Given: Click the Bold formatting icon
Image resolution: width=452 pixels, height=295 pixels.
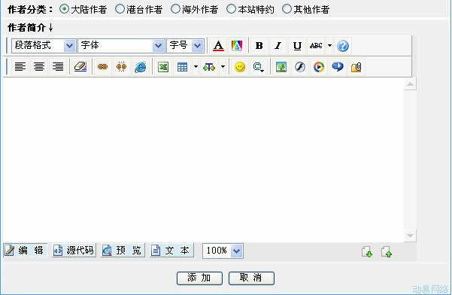Looking at the screenshot, I should click(259, 46).
